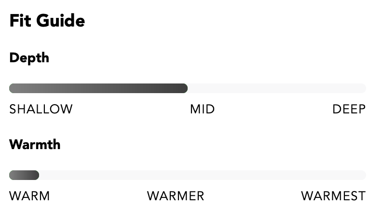The height and width of the screenshot is (221, 383).
Task: Click the left end of the Warmth bar
Action: [x=12, y=175]
